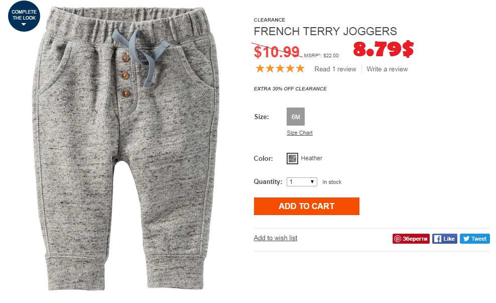The width and height of the screenshot is (496, 303).
Task: Click the Quantity dropdown arrow
Action: (x=312, y=182)
